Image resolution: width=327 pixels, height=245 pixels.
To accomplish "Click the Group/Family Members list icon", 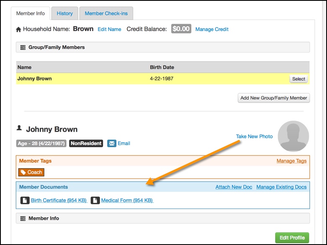I will click(23, 48).
